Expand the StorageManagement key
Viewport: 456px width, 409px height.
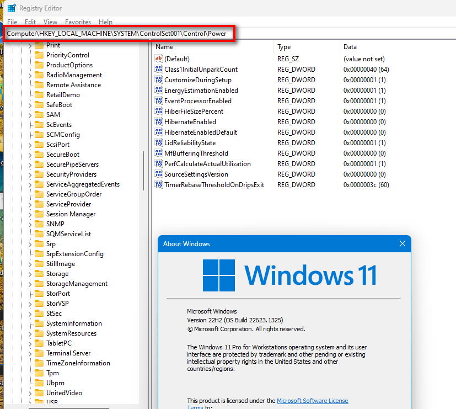coord(30,284)
